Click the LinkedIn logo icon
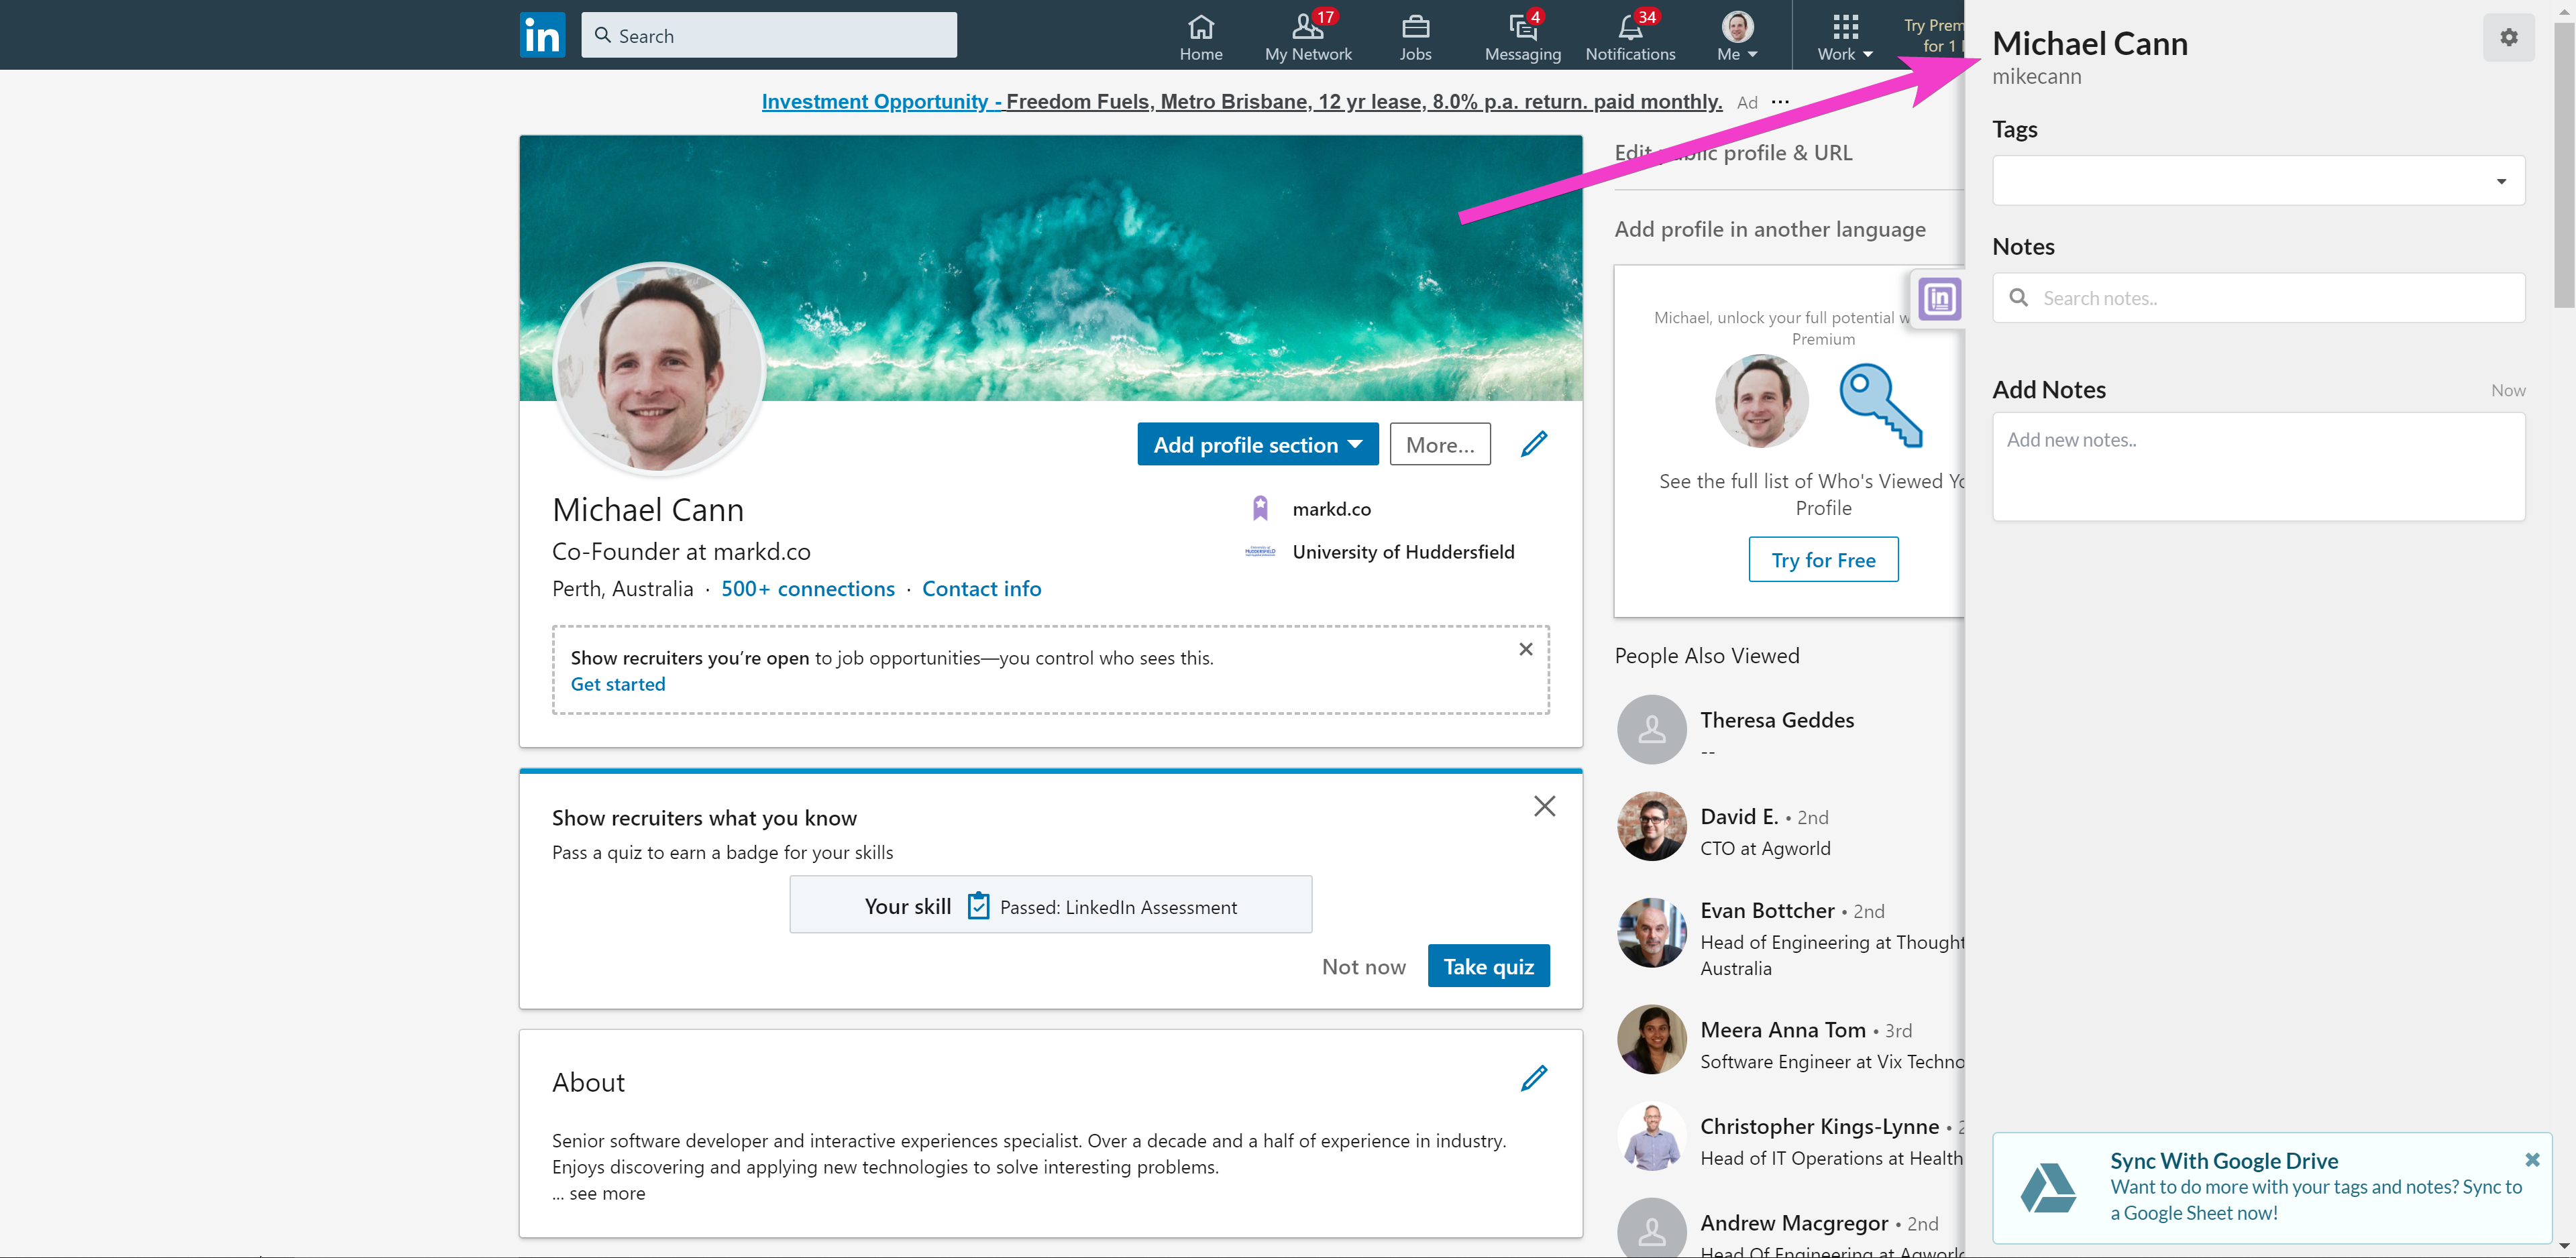2576x1258 pixels. point(542,35)
